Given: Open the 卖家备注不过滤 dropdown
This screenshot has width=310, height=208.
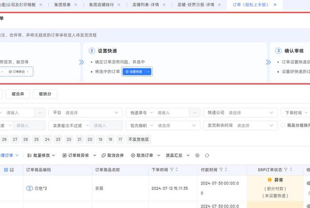Looking at the screenshot, I should [71, 126].
